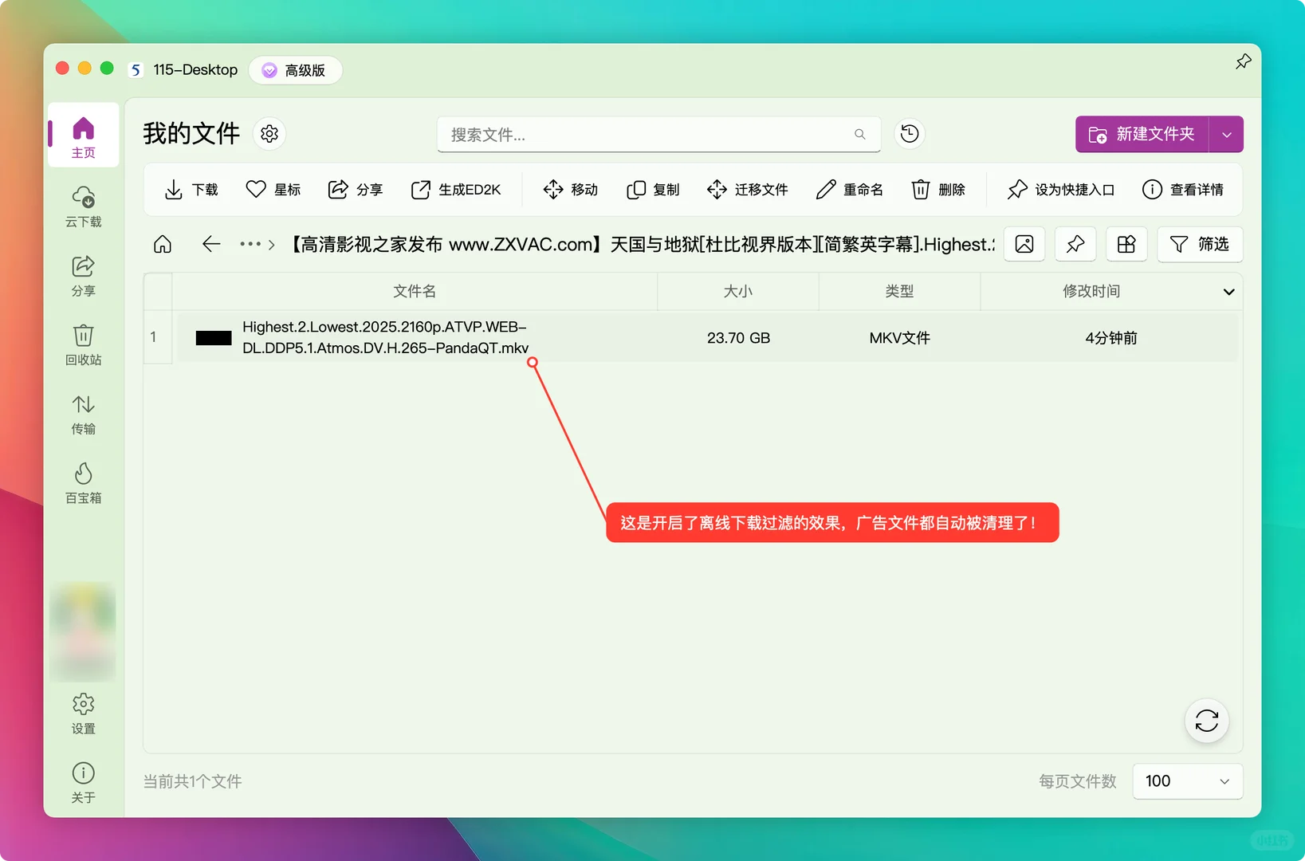The width and height of the screenshot is (1305, 861).
Task: Open the 云下载 cloud download panel
Action: coord(82,207)
